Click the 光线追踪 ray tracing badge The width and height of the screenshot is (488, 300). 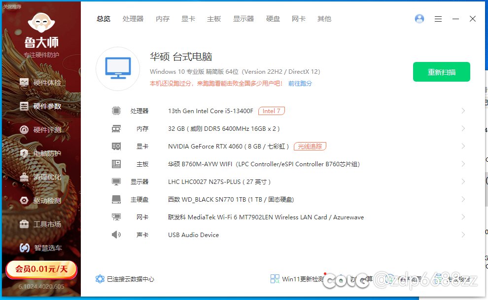point(310,146)
